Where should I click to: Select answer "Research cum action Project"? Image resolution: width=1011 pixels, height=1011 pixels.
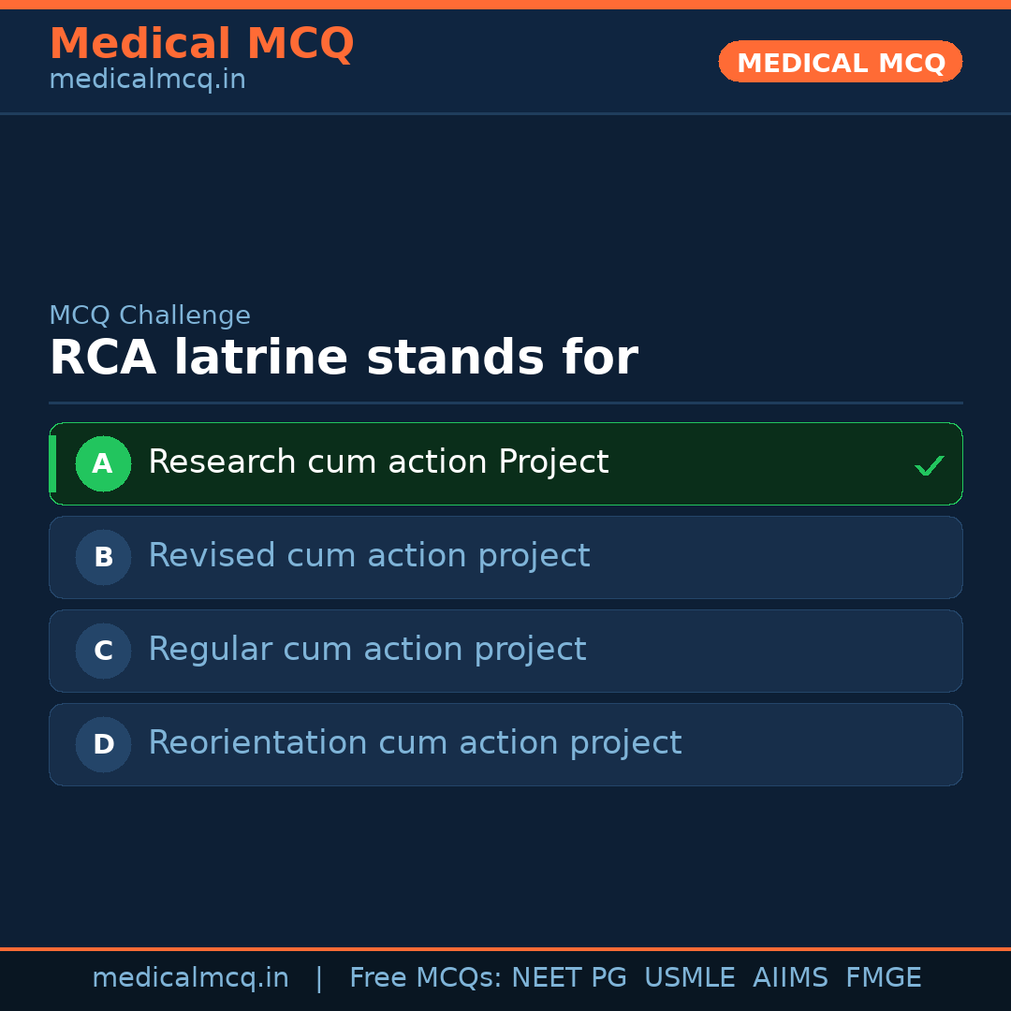(x=378, y=462)
